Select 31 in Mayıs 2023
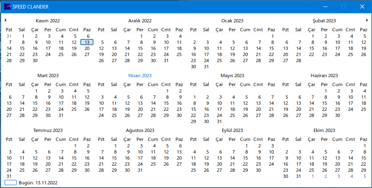The width and height of the screenshot is (372, 188). [219, 121]
